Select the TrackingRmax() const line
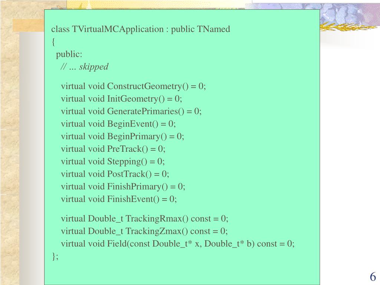 click(x=144, y=219)
